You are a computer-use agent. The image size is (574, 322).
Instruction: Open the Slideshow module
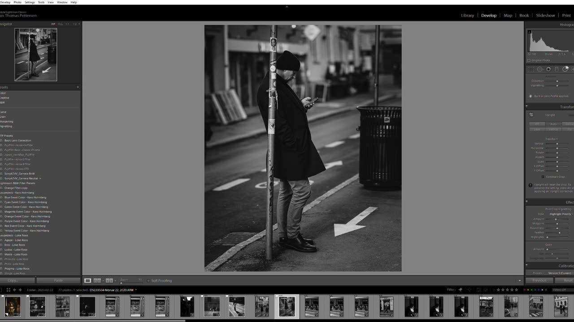pyautogui.click(x=545, y=15)
